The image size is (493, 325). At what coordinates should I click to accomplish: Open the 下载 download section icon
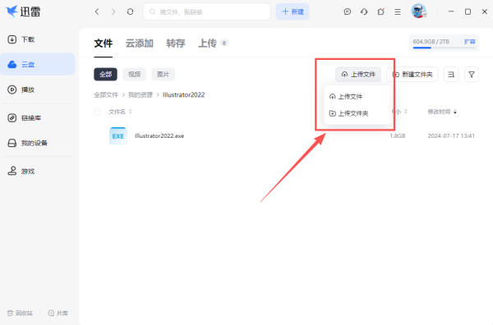click(12, 39)
